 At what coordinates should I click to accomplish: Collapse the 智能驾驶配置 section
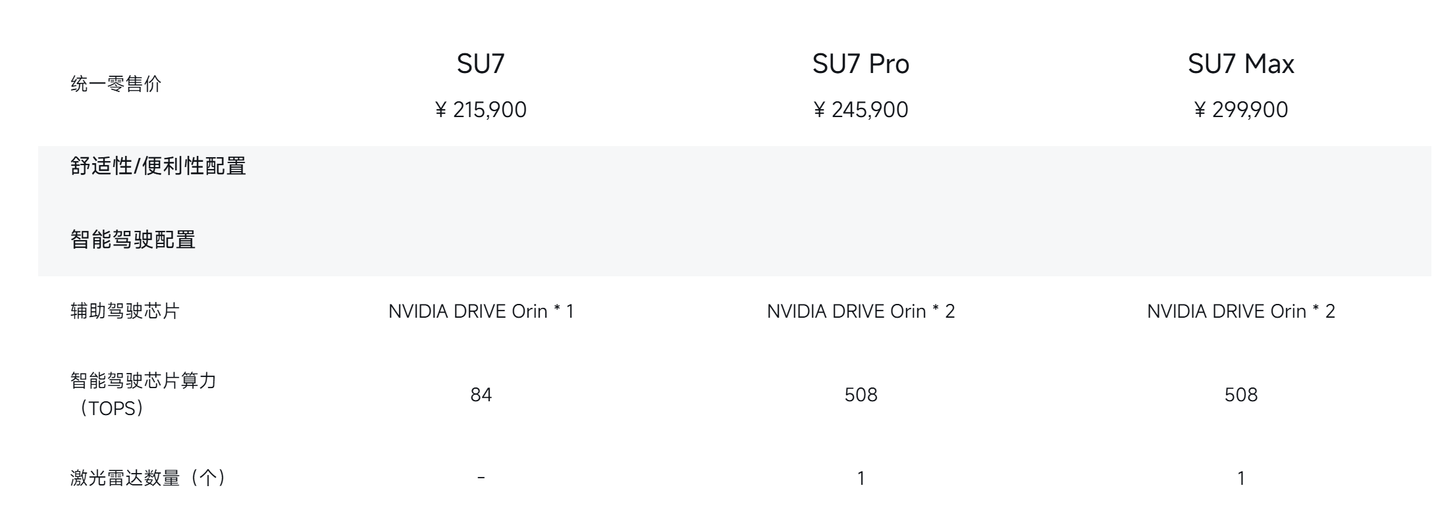pyautogui.click(x=133, y=239)
